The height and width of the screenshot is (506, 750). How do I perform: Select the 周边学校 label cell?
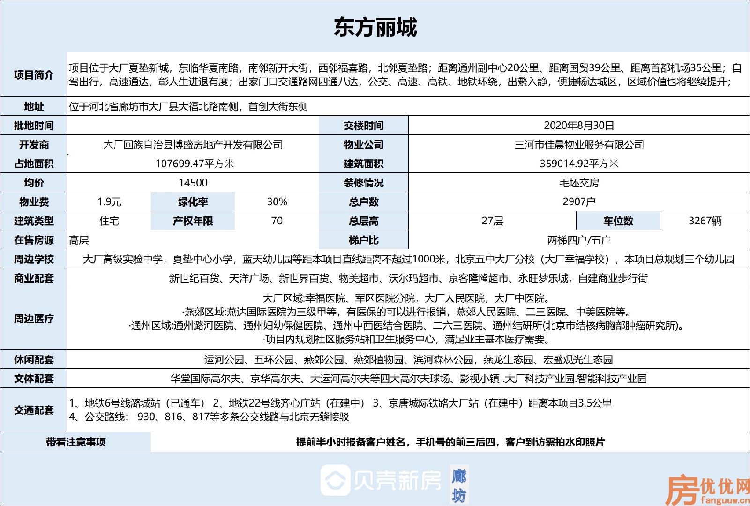(34, 259)
